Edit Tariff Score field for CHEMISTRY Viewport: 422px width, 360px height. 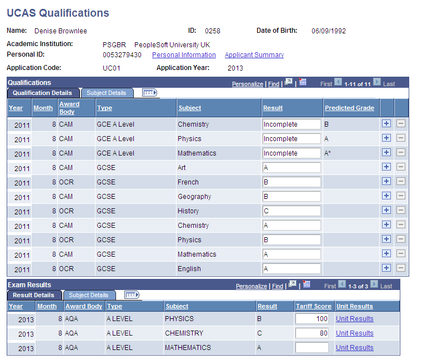point(312,333)
